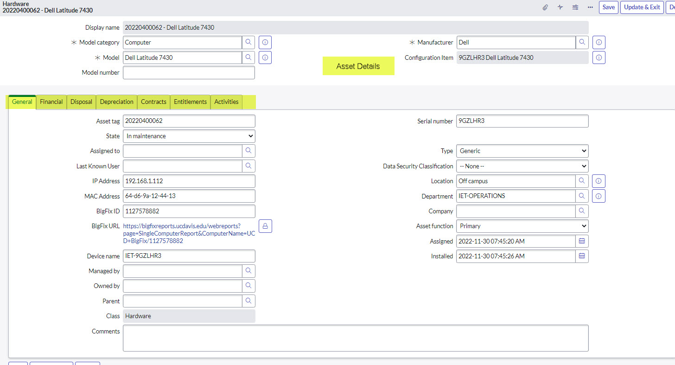
Task: Show info for Location Off campus
Action: point(599,181)
